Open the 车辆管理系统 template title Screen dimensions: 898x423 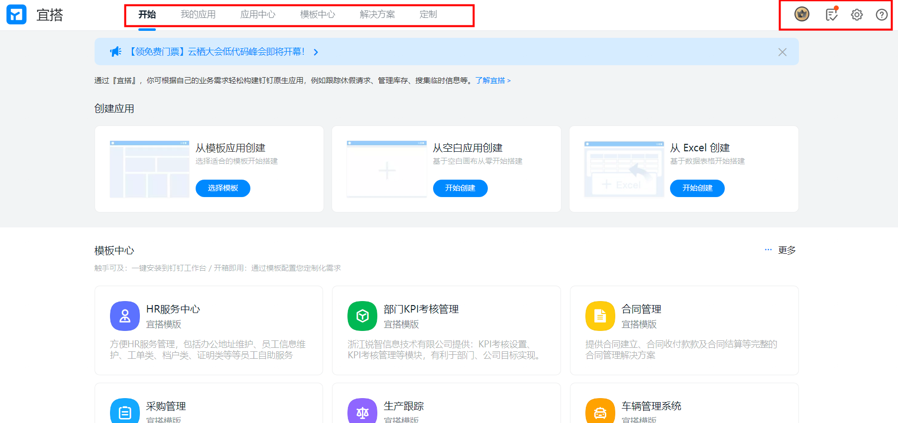point(652,406)
